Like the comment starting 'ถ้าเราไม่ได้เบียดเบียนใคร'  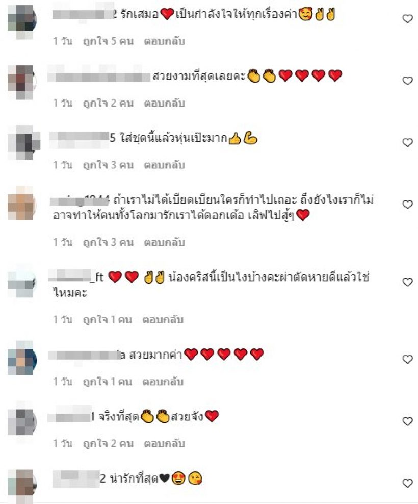(x=407, y=205)
